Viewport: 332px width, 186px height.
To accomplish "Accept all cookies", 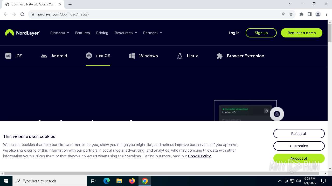I will click(299, 158).
